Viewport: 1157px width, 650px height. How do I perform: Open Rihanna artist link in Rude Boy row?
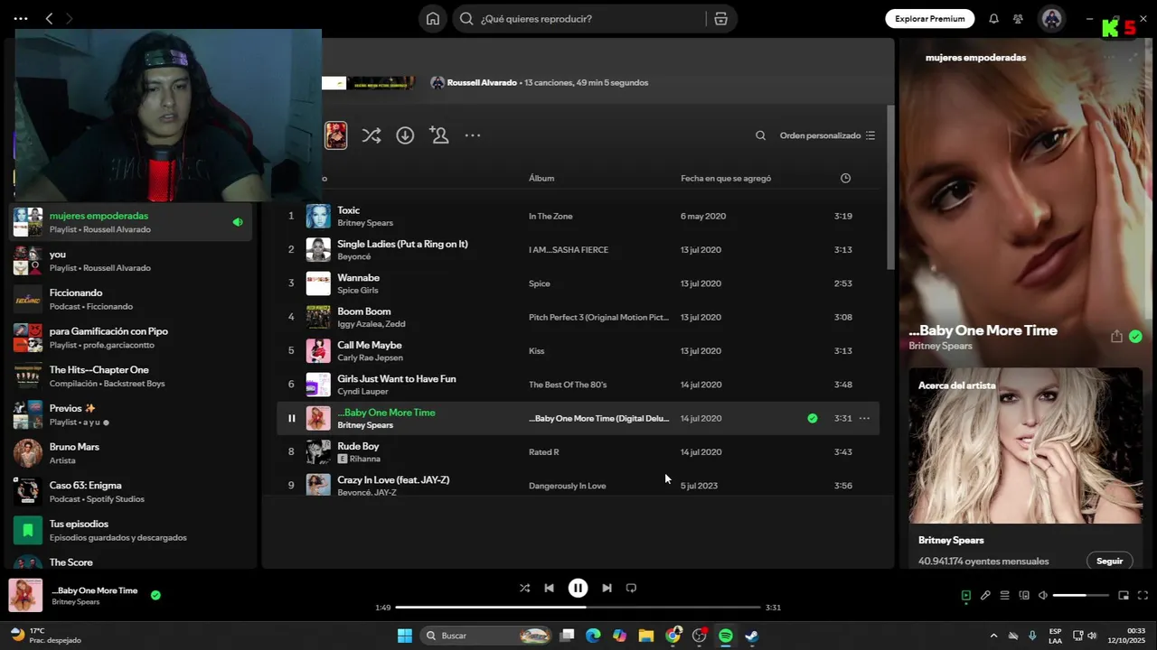pos(364,459)
